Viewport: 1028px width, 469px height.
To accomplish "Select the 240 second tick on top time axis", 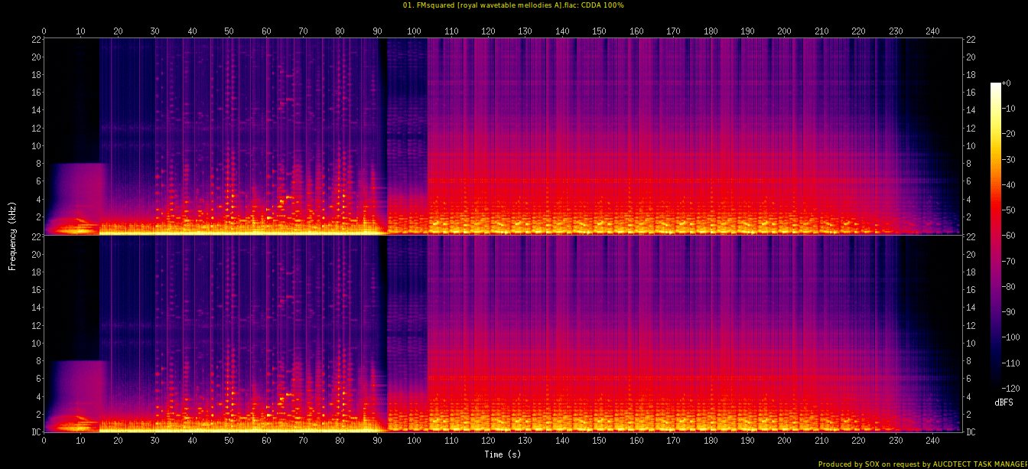I will [x=932, y=31].
